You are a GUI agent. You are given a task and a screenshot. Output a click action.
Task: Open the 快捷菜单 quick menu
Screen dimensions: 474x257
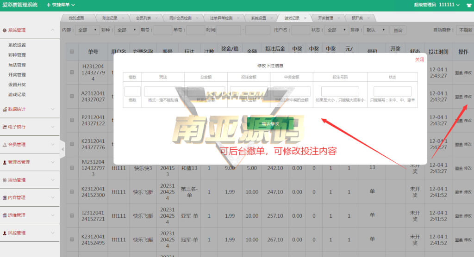61,5
